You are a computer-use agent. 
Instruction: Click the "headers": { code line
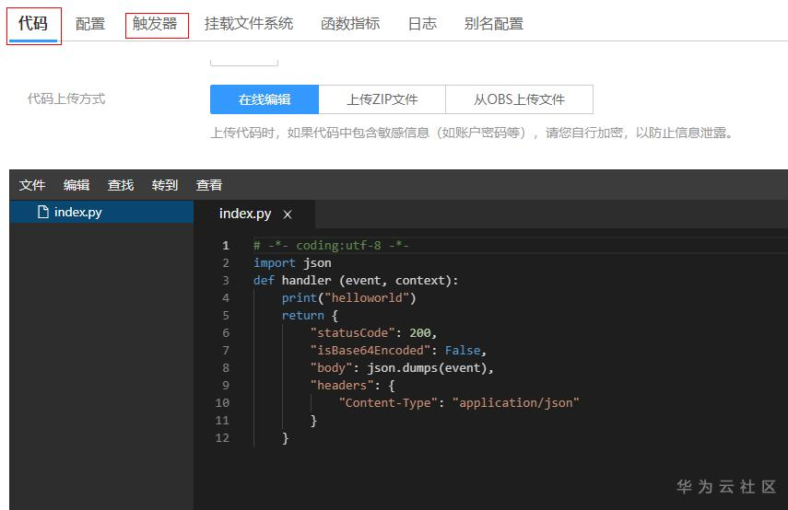(353, 386)
